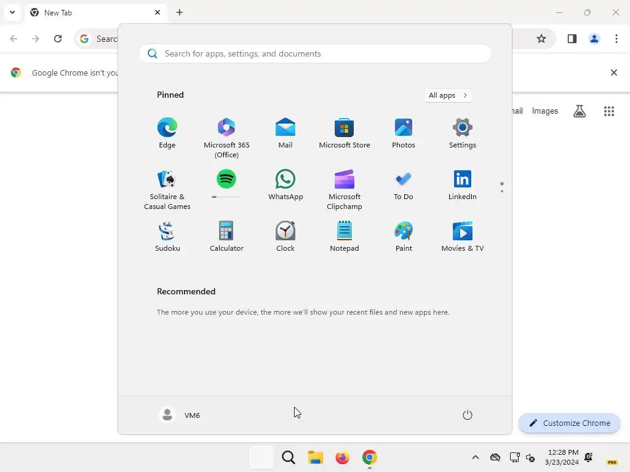Open the To Do app
Viewport: 630px width, 472px height.
404,185
